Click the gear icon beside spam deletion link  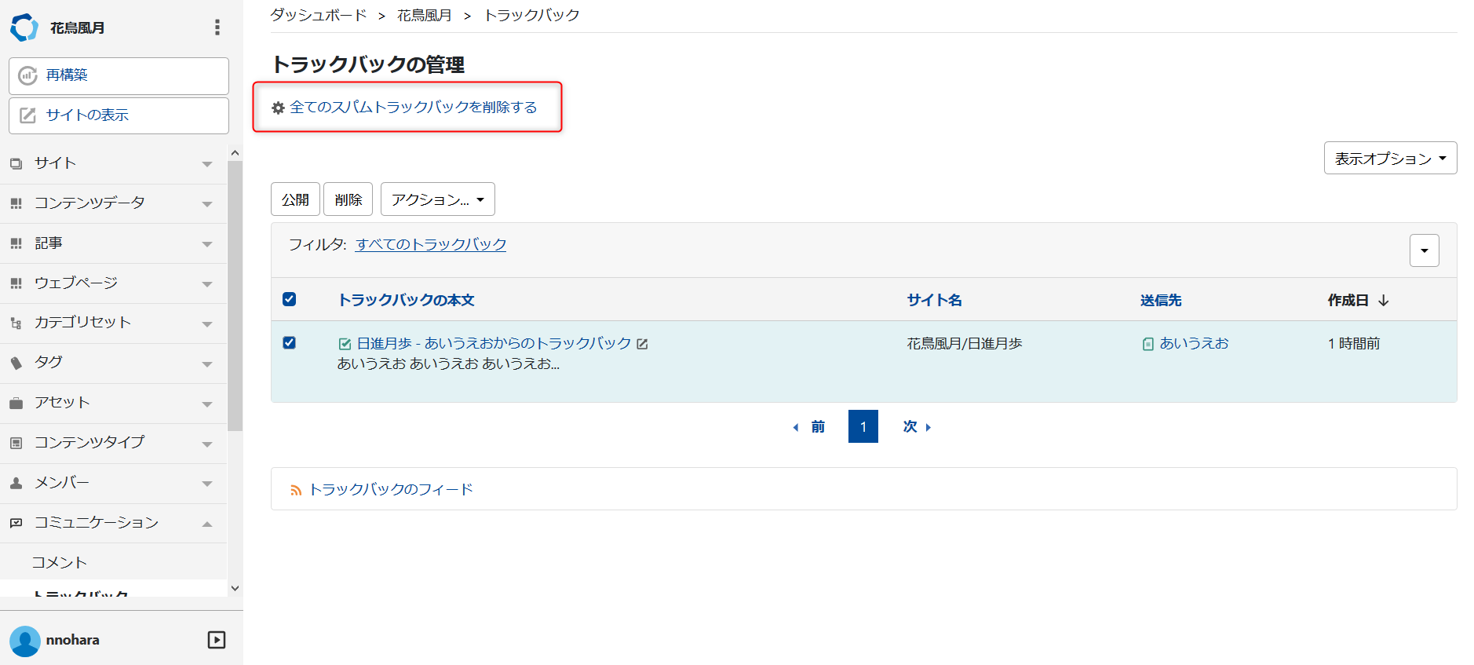[x=278, y=108]
